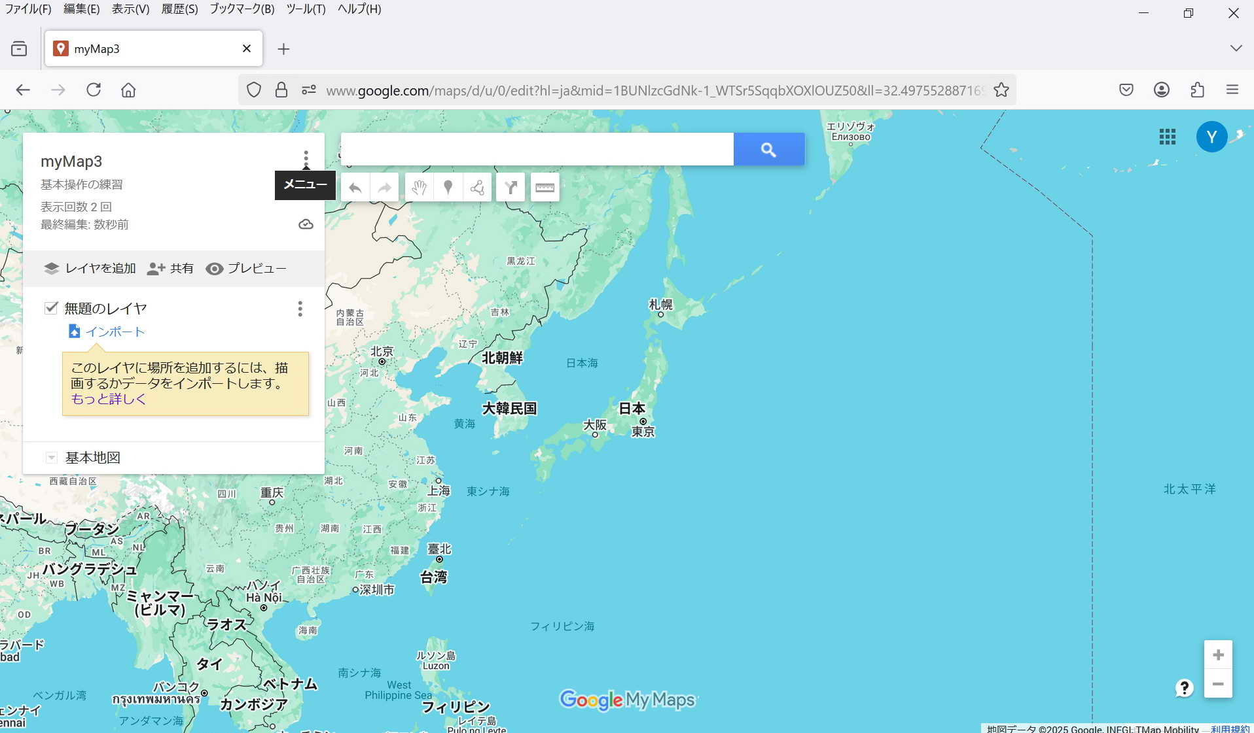The width and height of the screenshot is (1254, 733).
Task: Select the draw line tool
Action: coord(477,188)
